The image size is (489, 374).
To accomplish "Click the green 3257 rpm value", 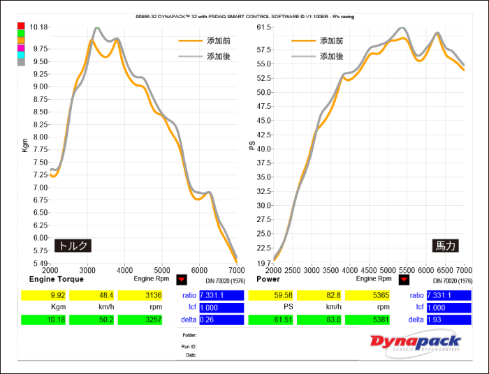I will (140, 320).
